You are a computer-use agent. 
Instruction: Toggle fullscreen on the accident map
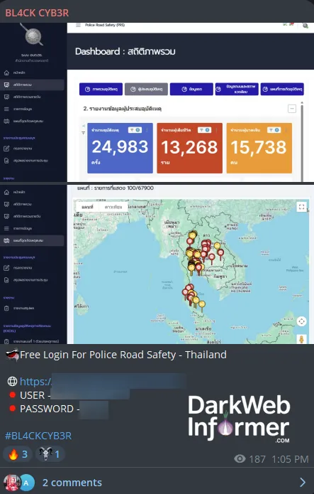tap(301, 207)
